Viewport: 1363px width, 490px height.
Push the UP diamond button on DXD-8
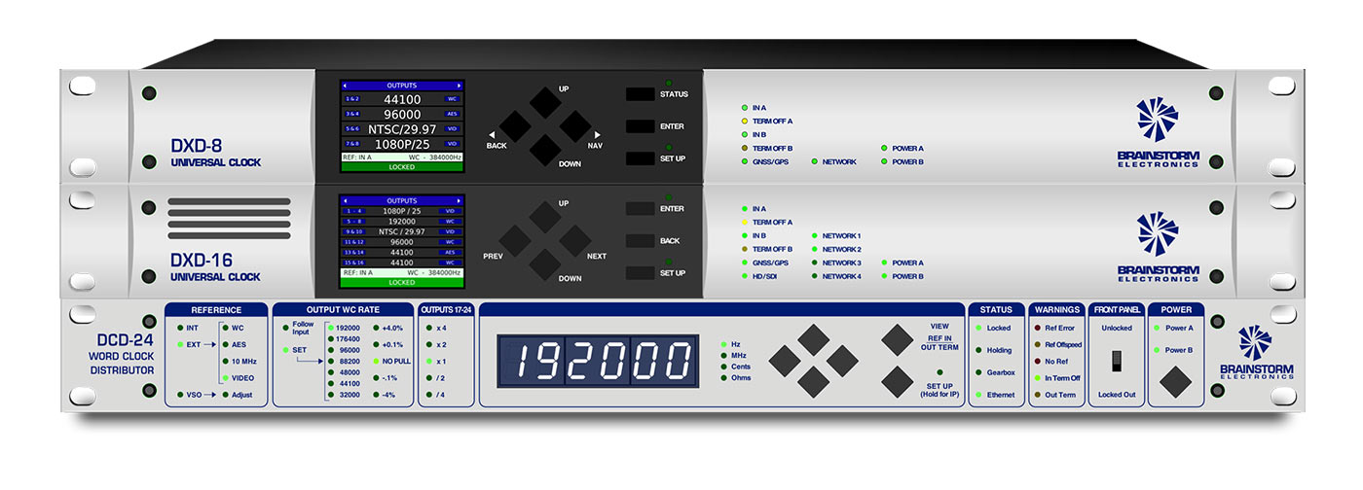point(545,102)
